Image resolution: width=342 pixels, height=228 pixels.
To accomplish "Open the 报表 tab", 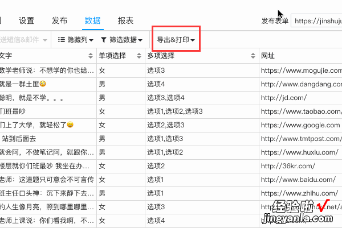I will (x=125, y=20).
